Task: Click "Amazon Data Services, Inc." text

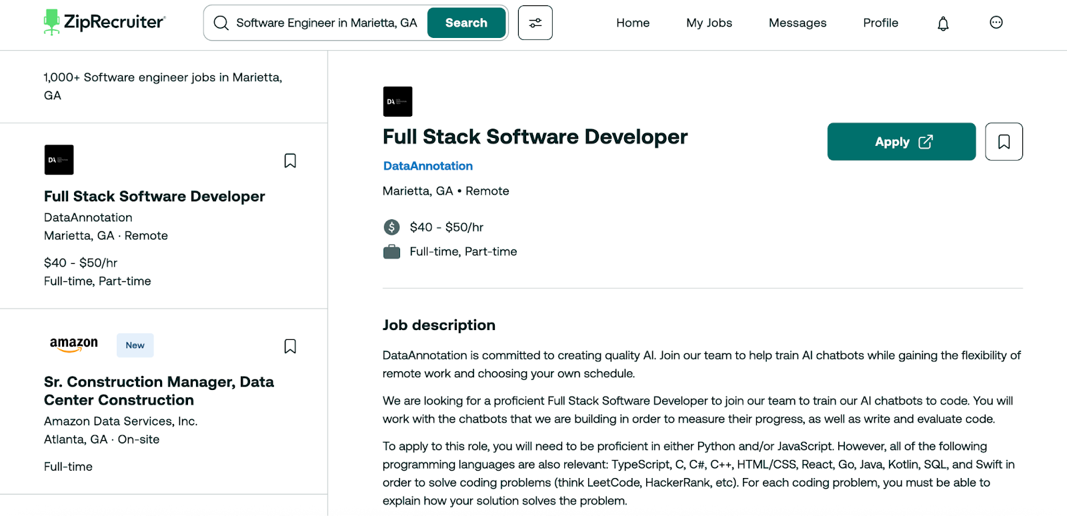Action: [121, 421]
